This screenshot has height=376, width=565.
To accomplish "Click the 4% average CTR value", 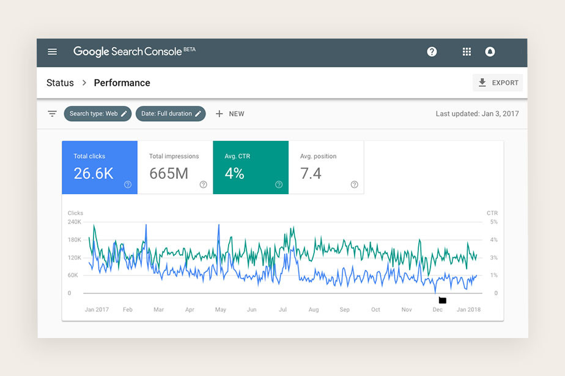I will coord(234,173).
